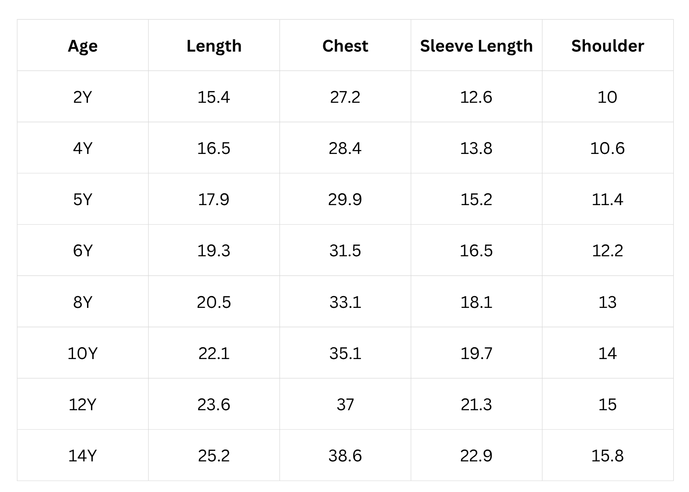Select shoulder value 15.8 for 14Y

(608, 456)
